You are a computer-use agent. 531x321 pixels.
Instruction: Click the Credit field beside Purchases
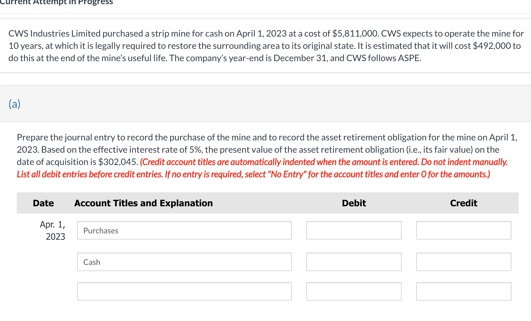point(463,230)
